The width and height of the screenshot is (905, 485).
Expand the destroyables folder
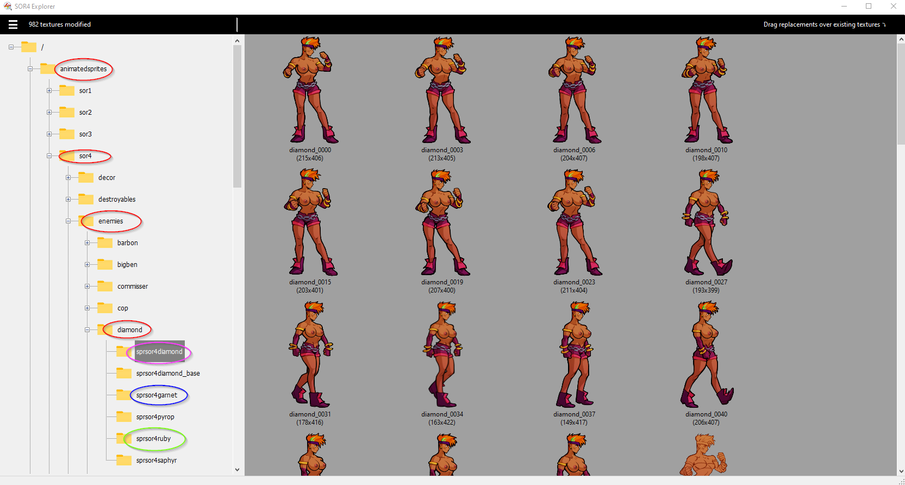click(x=68, y=200)
